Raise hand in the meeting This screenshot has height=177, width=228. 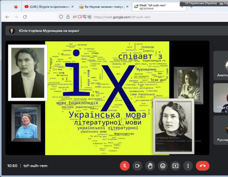(150, 166)
